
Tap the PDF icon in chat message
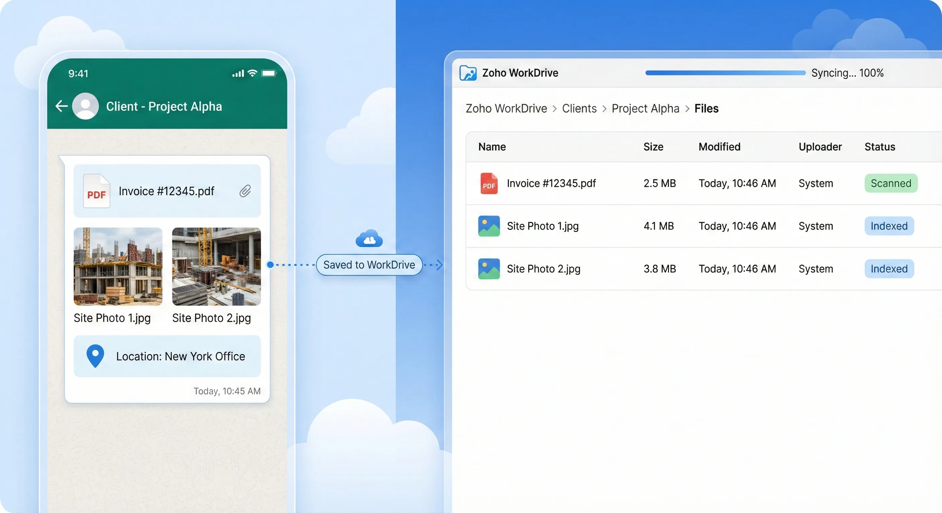click(97, 191)
